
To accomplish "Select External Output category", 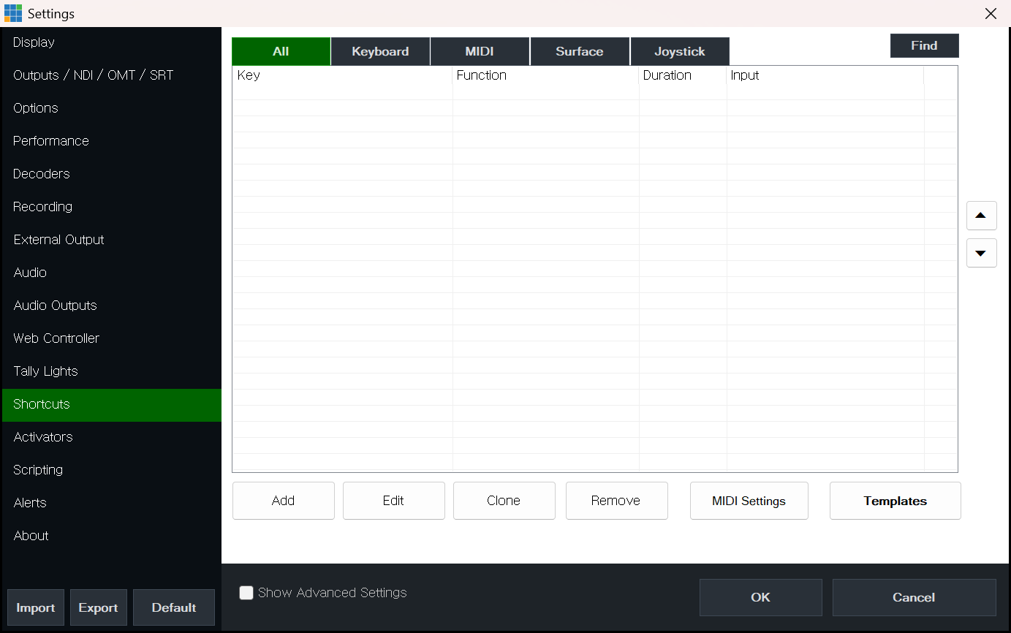I will pos(112,240).
